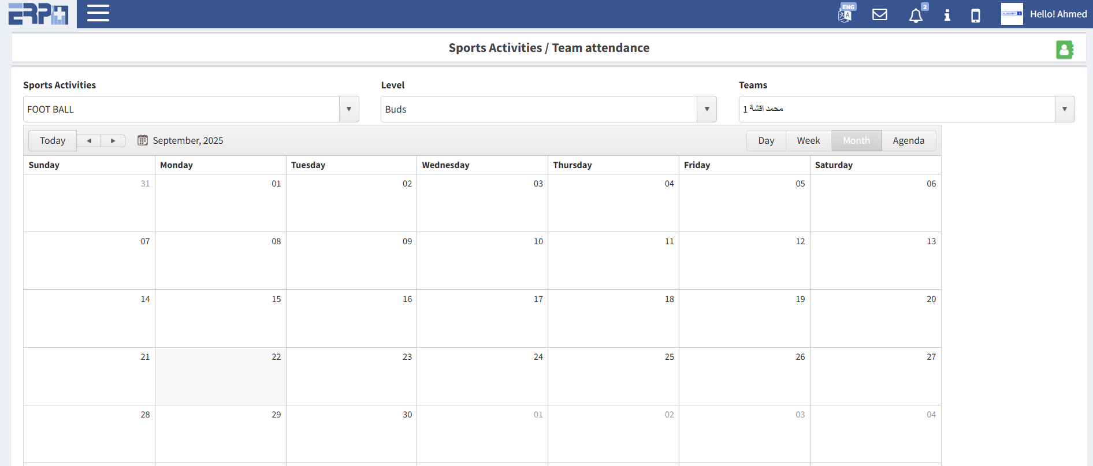The image size is (1093, 466).
Task: Open the calendar date picker icon
Action: coord(142,140)
